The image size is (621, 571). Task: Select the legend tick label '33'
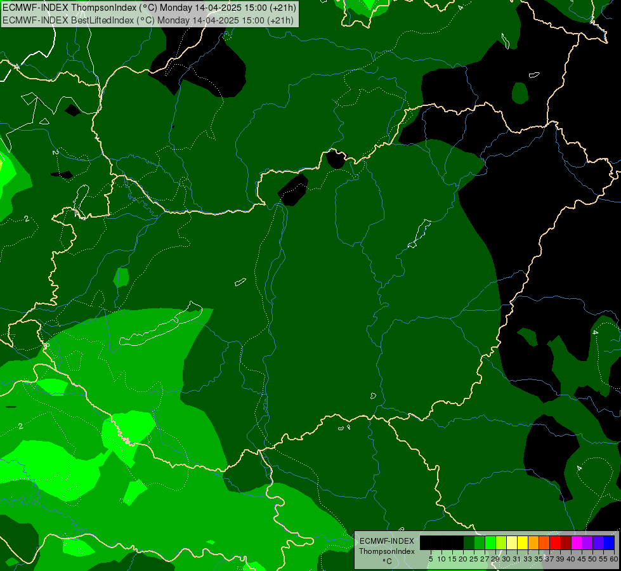click(x=528, y=559)
